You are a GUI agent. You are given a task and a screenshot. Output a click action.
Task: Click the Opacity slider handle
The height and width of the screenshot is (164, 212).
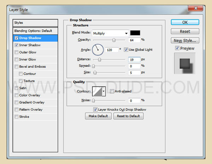point(114,40)
